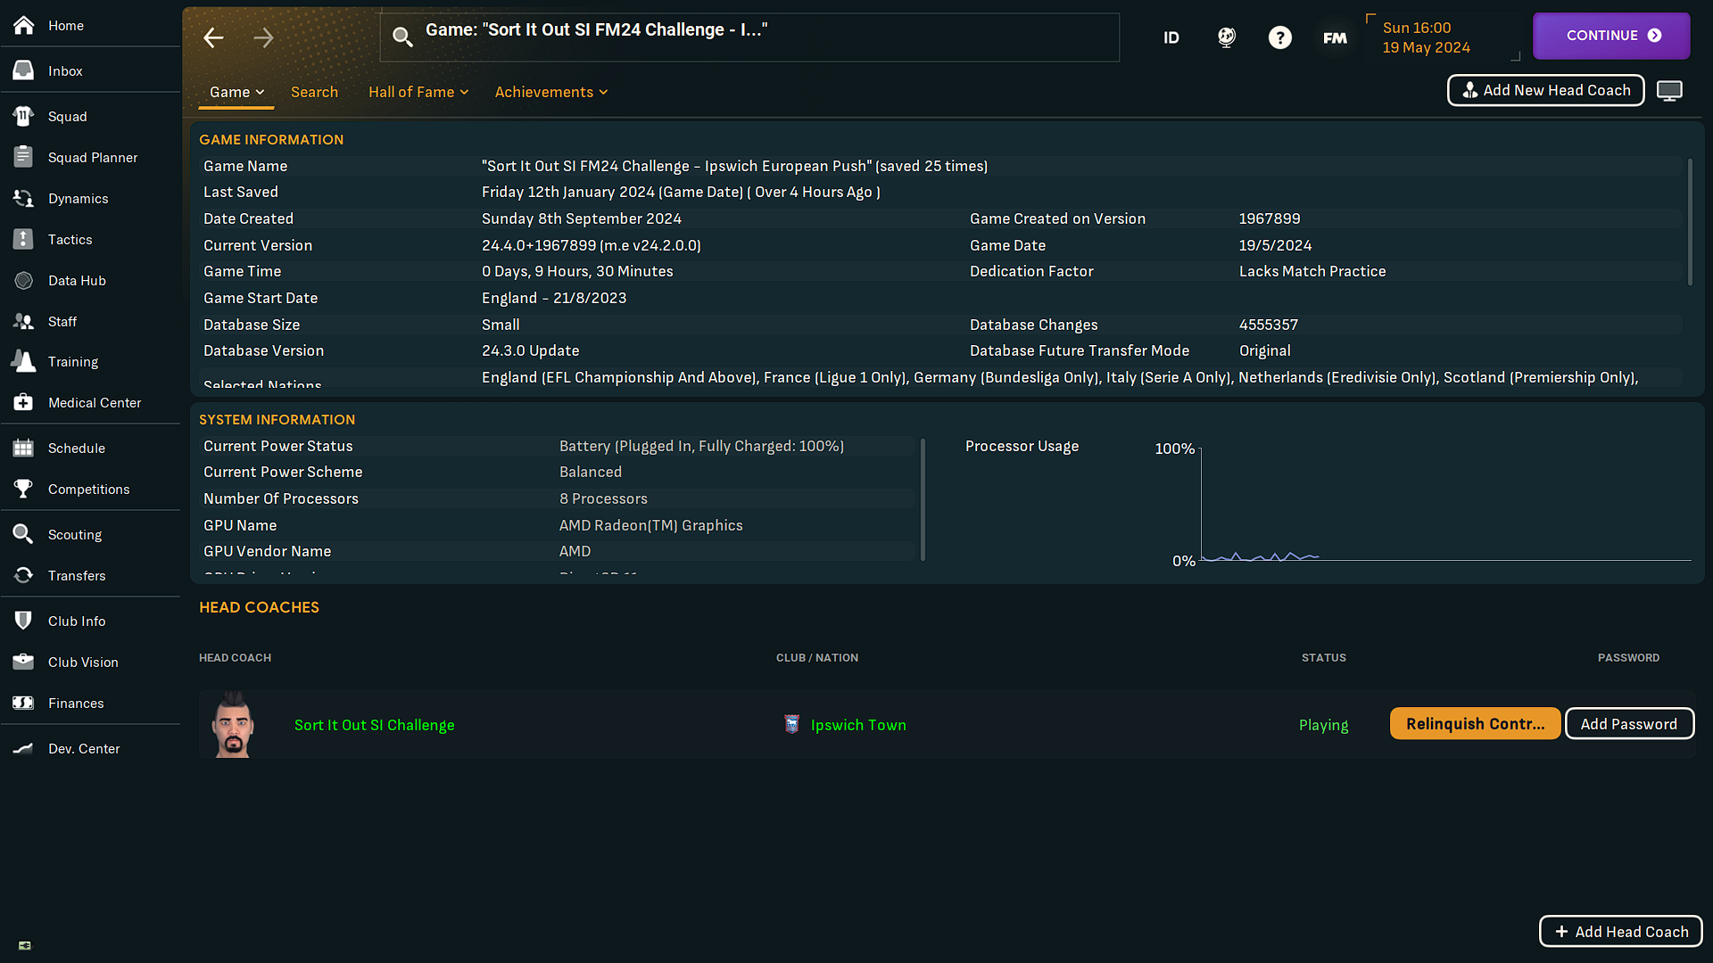The image size is (1713, 963).
Task: Click the 'England - 21/8/2023' start date
Action: point(554,298)
